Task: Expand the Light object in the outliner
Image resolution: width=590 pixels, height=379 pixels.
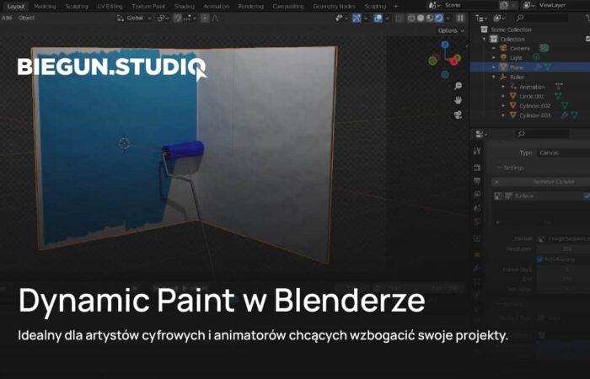Action: [x=494, y=58]
